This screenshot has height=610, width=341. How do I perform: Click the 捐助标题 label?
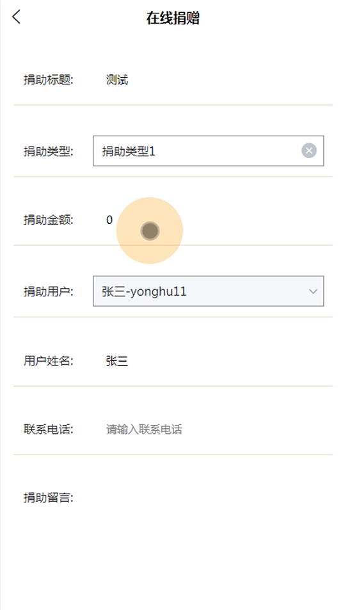(49, 80)
